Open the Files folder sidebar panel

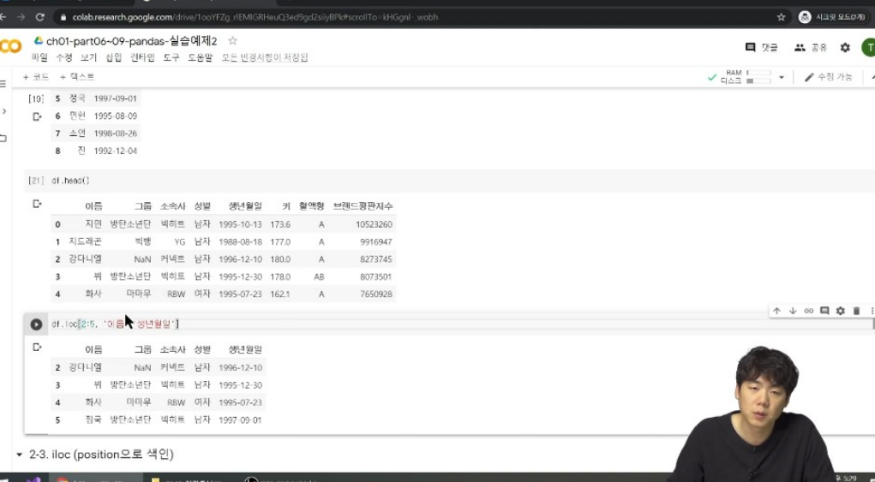(x=3, y=138)
